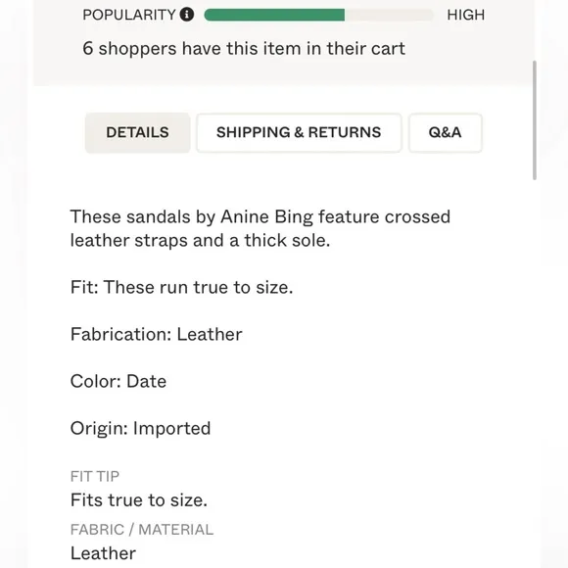This screenshot has height=568, width=568.
Task: Click the green popularity progress bar
Action: tap(274, 15)
